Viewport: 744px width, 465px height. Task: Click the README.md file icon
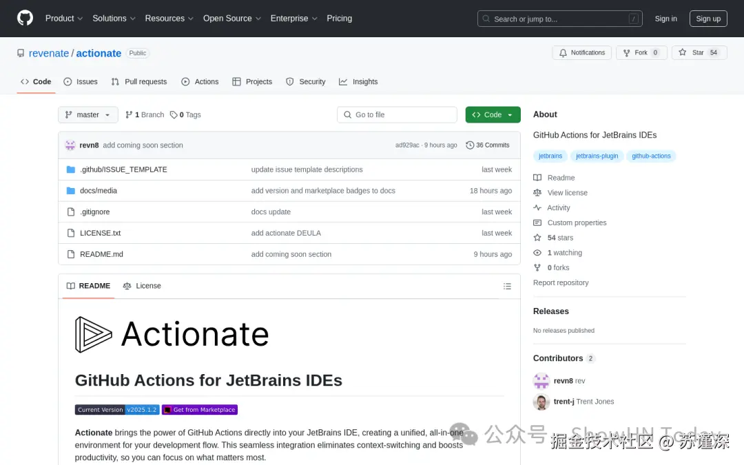click(71, 254)
